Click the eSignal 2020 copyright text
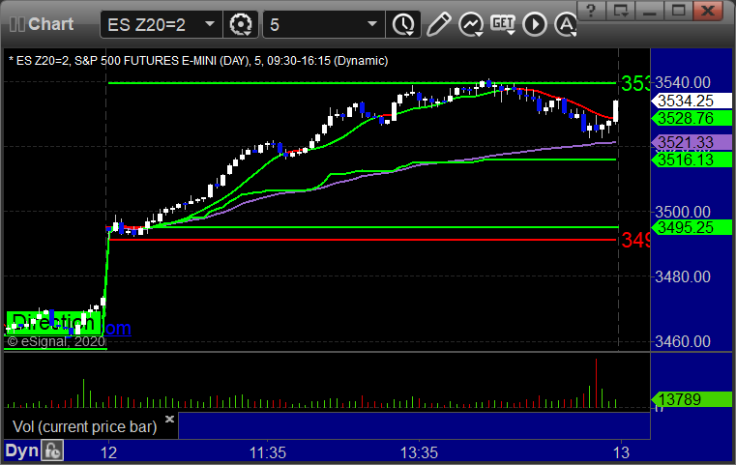This screenshot has width=736, height=465. pos(56,341)
